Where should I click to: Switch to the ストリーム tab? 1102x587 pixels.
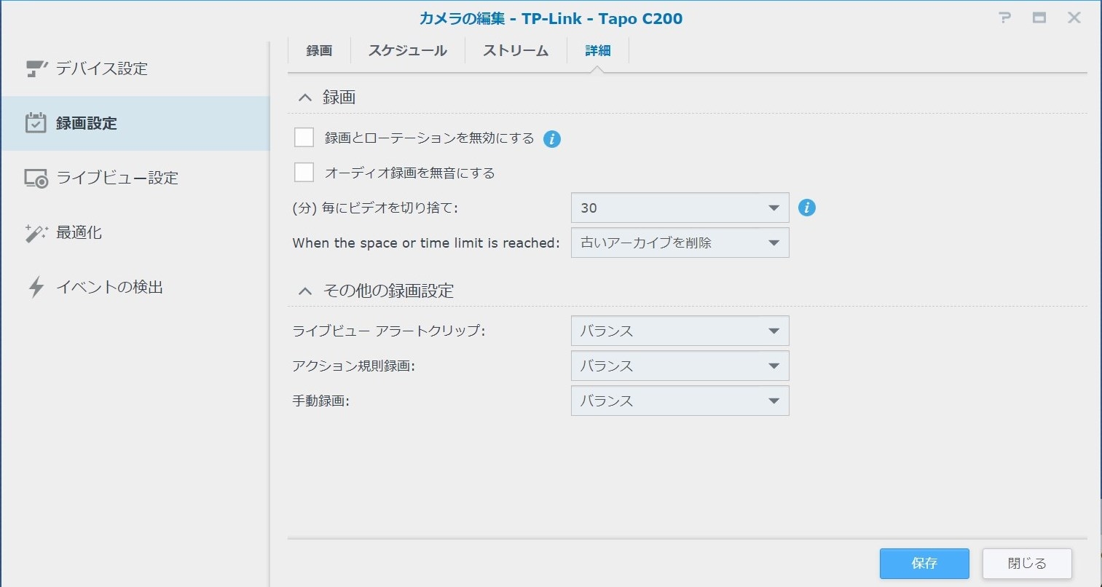[516, 51]
